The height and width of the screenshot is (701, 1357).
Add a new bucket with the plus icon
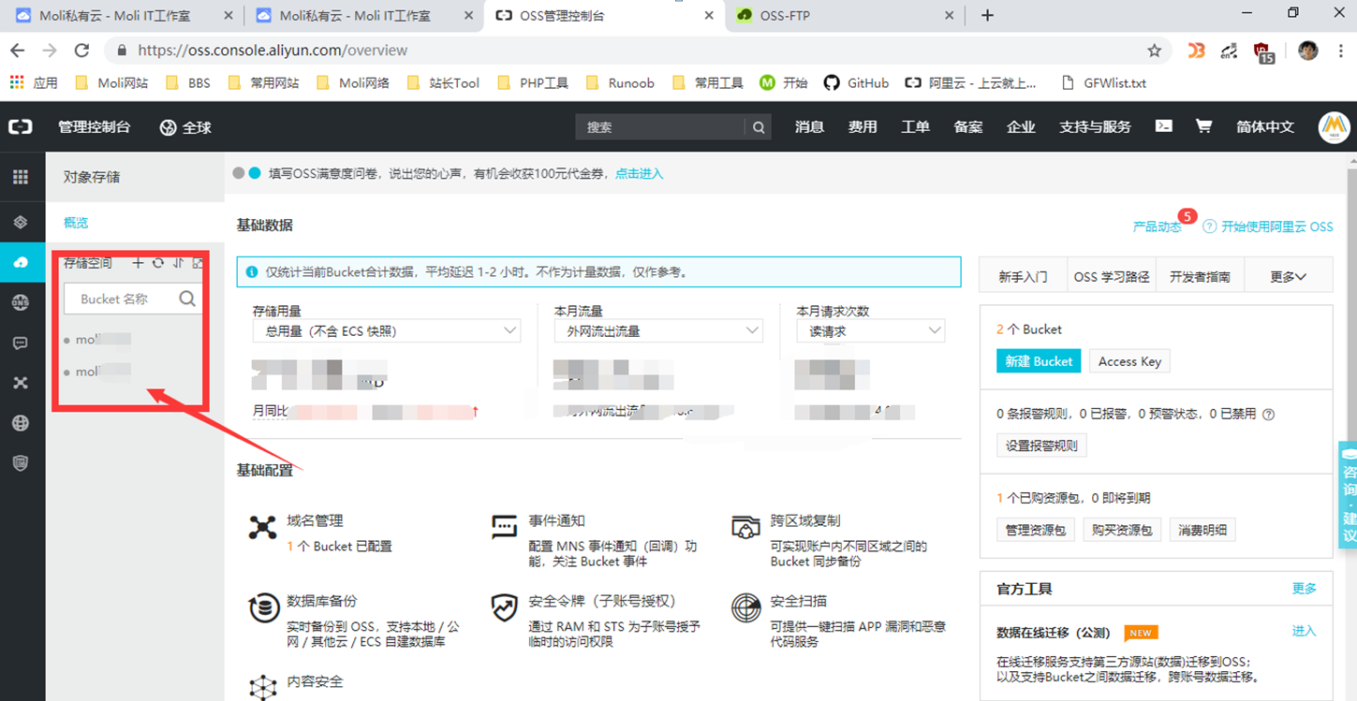point(139,263)
